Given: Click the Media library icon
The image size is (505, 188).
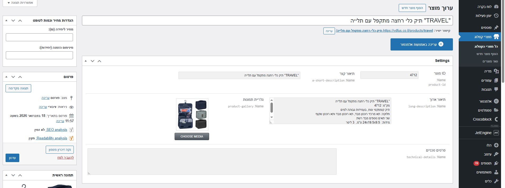Looking at the screenshot, I should click(496, 71).
